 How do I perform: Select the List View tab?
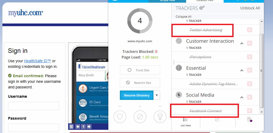pyautogui.click(x=186, y=122)
